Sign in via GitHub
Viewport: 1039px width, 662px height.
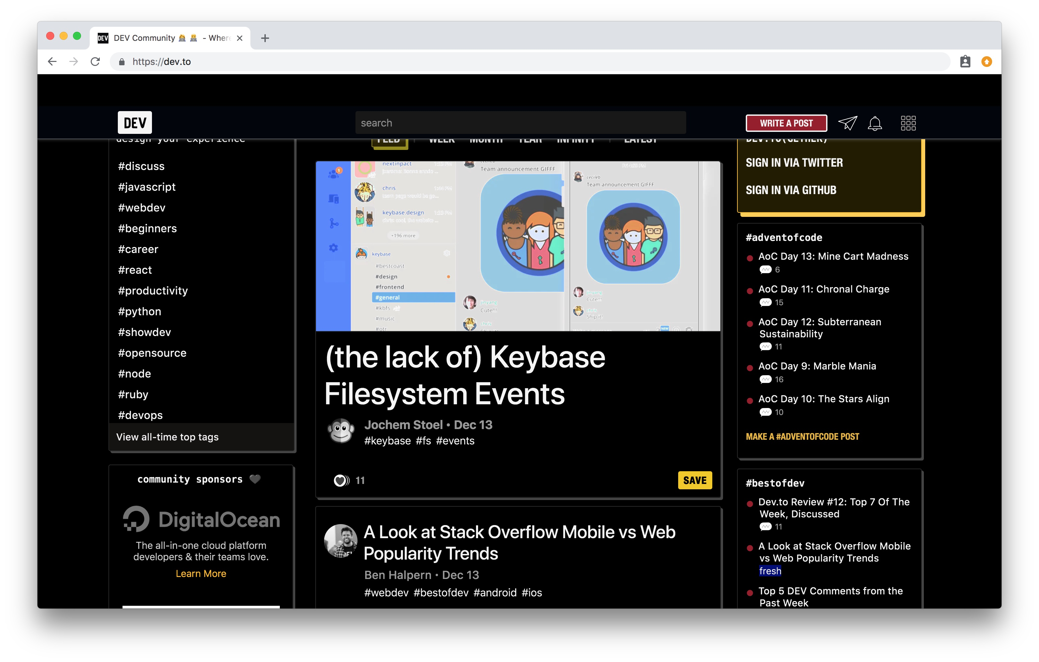(791, 190)
